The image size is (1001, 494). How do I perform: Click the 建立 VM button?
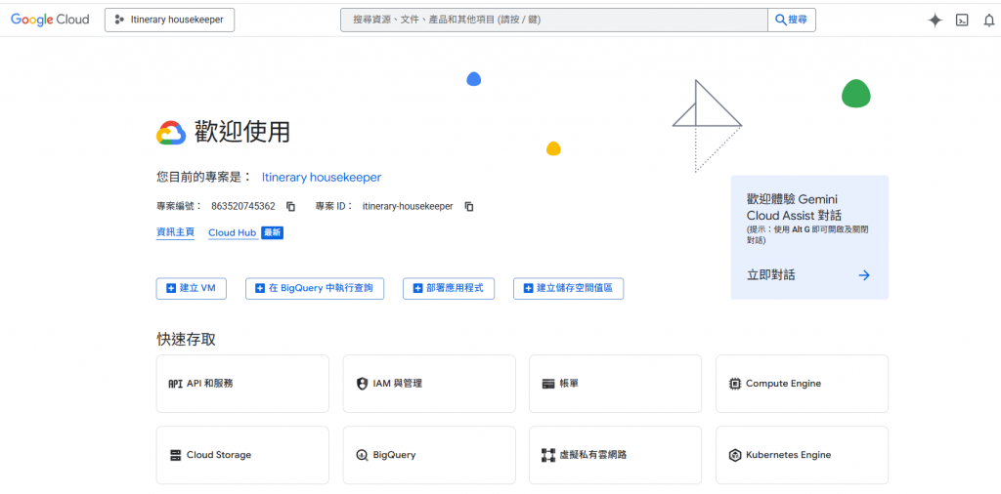(192, 288)
